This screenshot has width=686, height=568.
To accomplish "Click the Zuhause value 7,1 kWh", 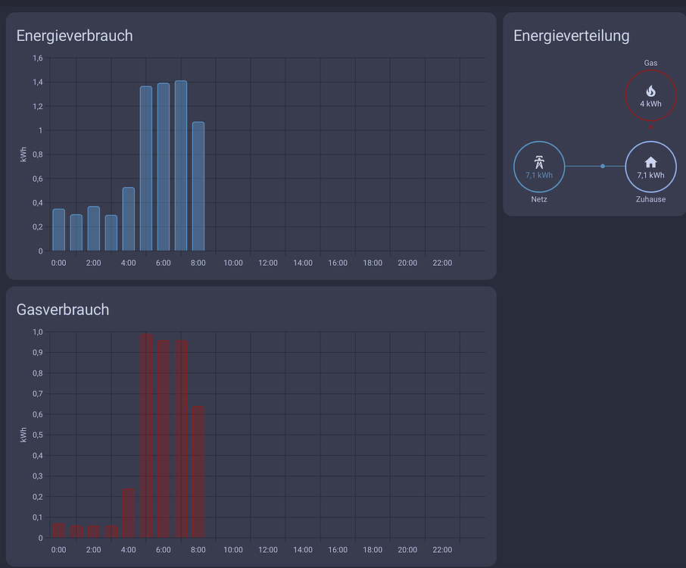I will [x=650, y=175].
